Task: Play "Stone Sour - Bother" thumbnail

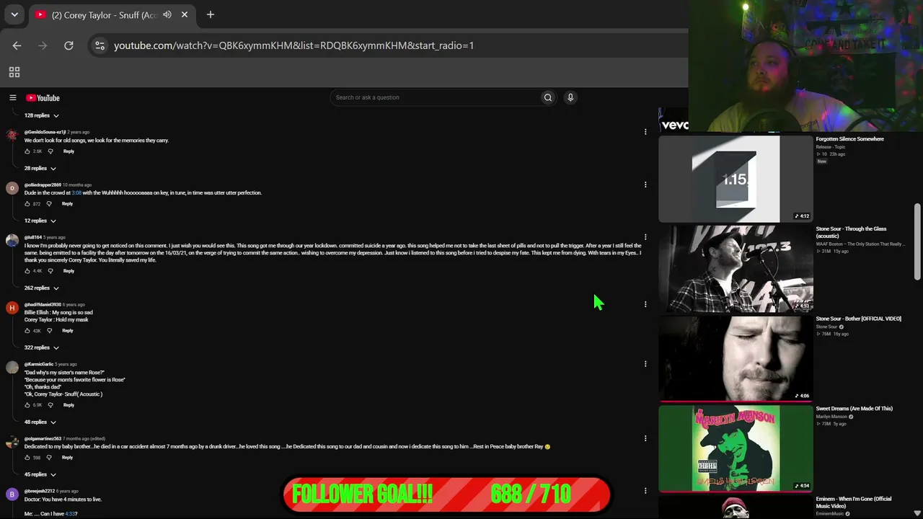Action: [x=736, y=358]
